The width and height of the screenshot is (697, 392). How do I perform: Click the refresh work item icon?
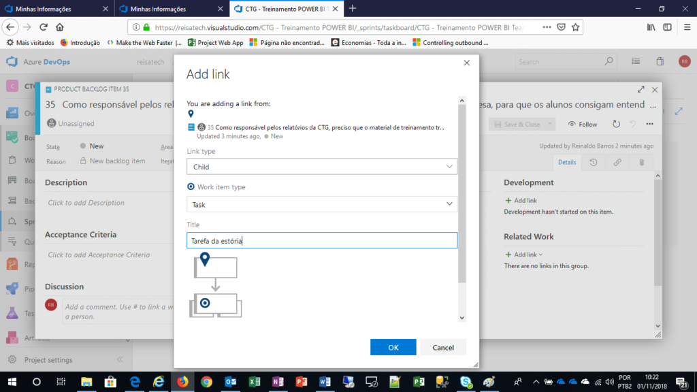click(616, 124)
